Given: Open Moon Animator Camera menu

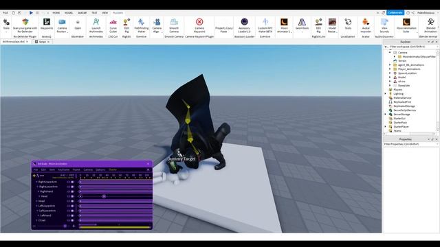Looking at the screenshot, I should (x=88, y=169).
